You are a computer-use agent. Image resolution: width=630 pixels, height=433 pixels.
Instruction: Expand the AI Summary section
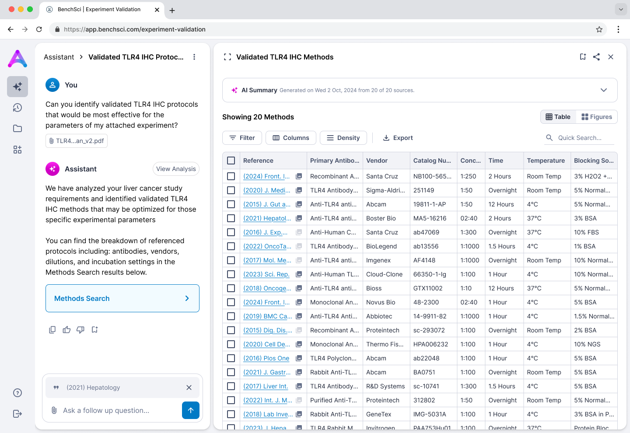tap(604, 90)
